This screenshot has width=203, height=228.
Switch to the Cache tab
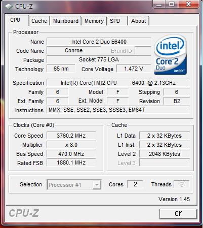coord(39,21)
